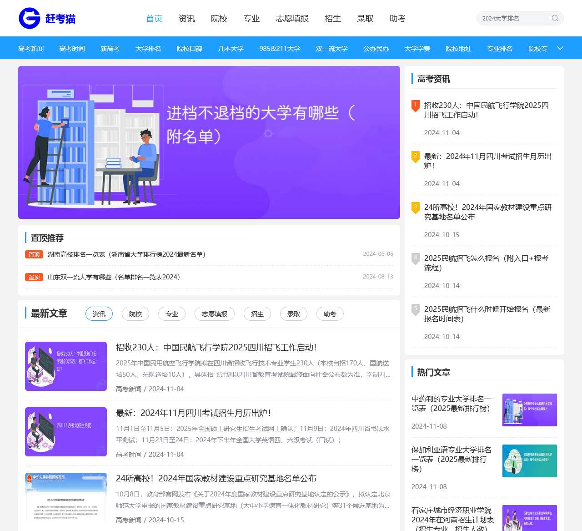Click the 高考时间 category under second article
The height and width of the screenshot is (531, 582).
[x=129, y=455]
